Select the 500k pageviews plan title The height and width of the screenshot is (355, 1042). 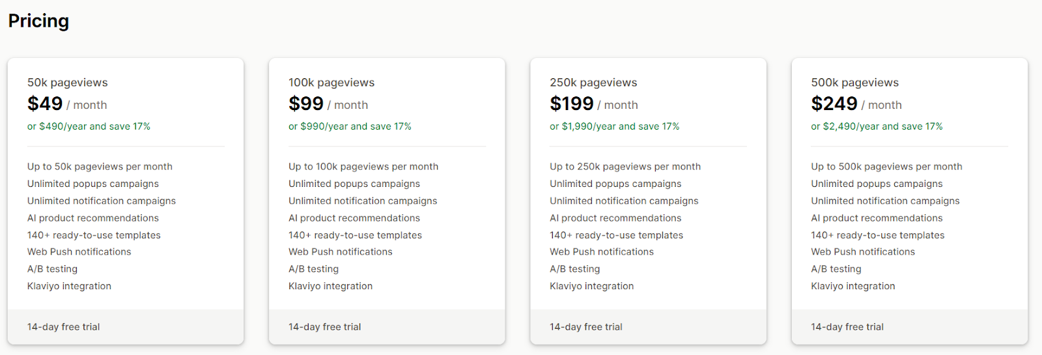pyautogui.click(x=854, y=83)
